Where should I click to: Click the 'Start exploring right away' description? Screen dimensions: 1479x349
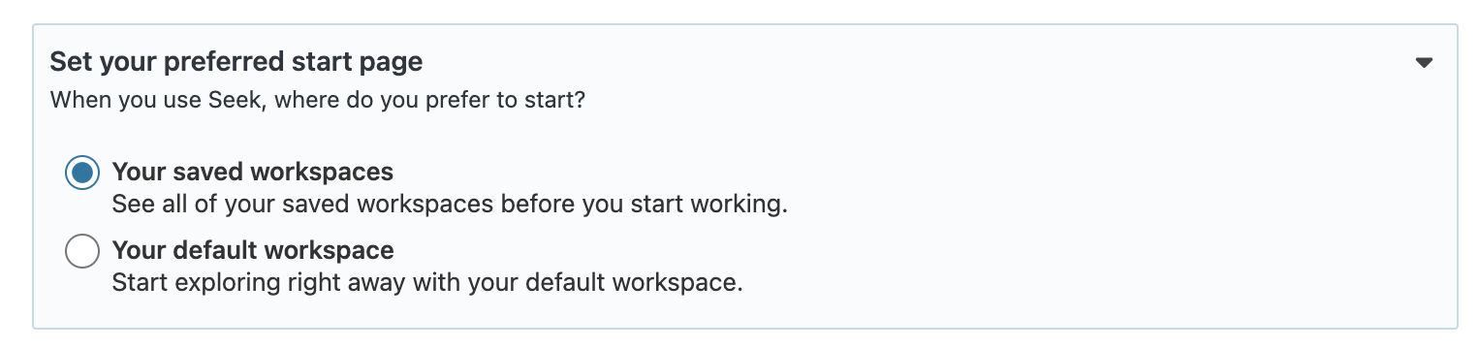427,284
